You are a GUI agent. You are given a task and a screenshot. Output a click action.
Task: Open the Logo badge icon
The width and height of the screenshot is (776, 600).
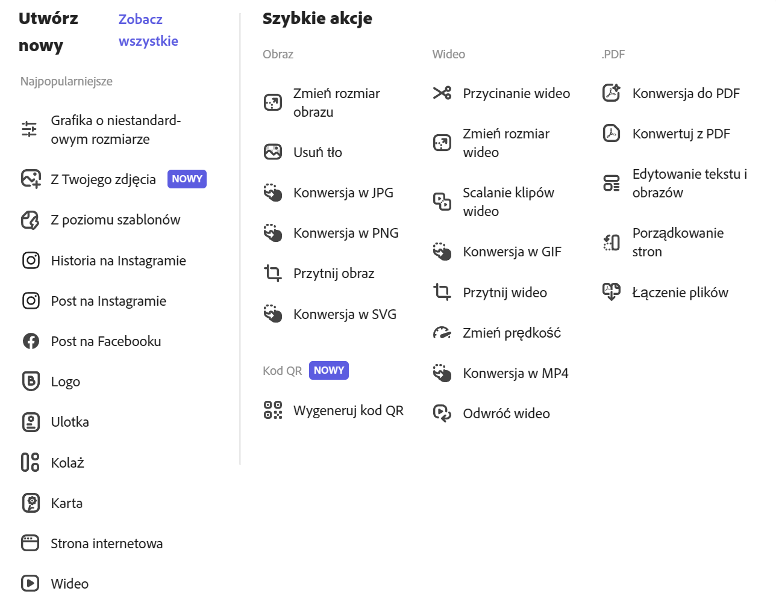[31, 382]
